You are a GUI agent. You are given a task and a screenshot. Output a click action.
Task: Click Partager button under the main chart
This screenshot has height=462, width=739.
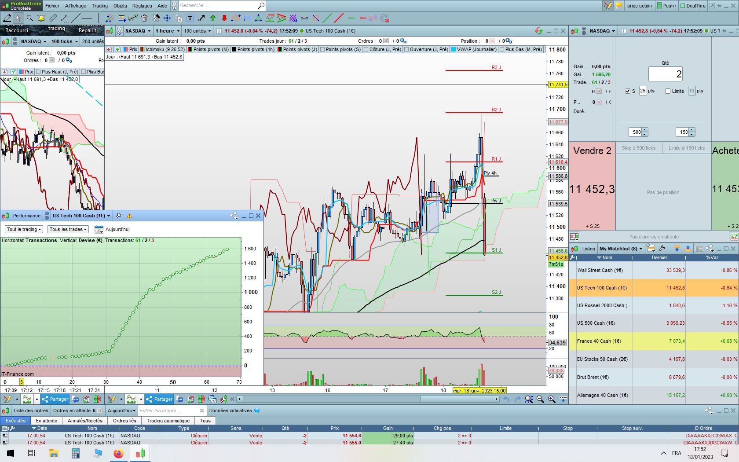click(x=159, y=399)
